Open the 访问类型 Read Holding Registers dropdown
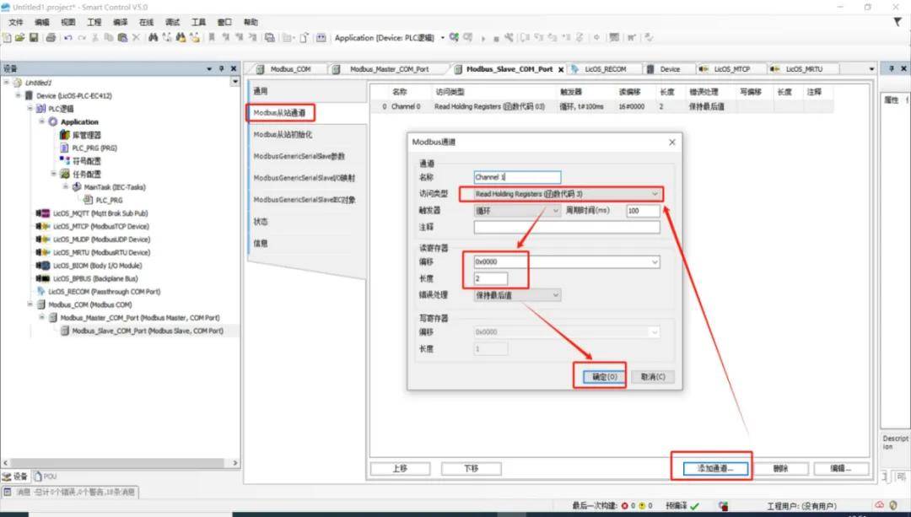 coord(561,194)
